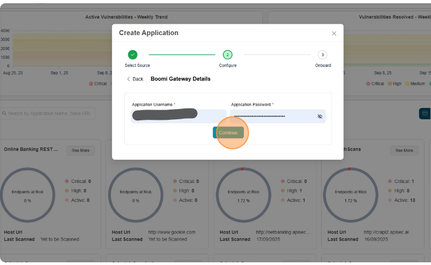Close the Create Application dialog

(334, 33)
